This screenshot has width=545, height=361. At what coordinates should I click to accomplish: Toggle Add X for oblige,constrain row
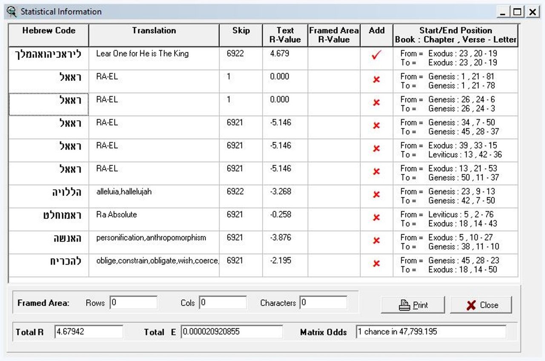pyautogui.click(x=376, y=263)
